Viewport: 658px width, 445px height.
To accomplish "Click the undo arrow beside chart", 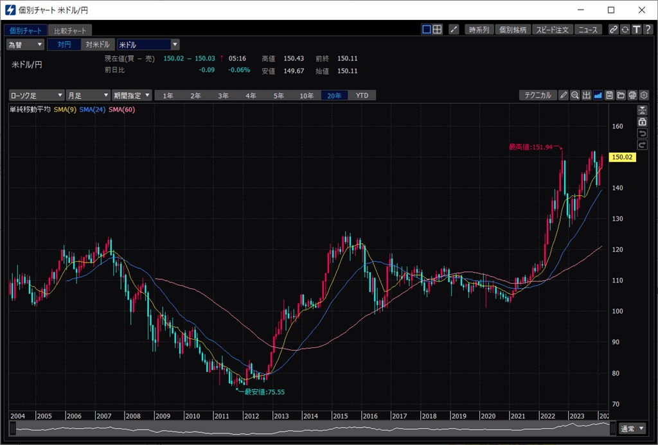I will click(x=642, y=133).
